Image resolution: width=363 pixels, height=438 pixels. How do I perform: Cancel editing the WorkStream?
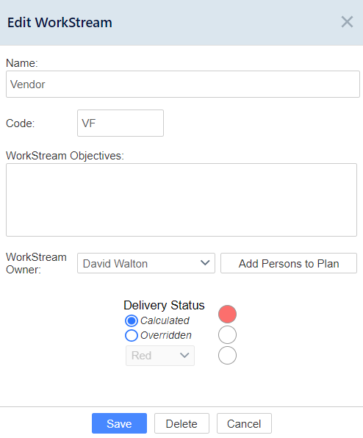pos(244,423)
